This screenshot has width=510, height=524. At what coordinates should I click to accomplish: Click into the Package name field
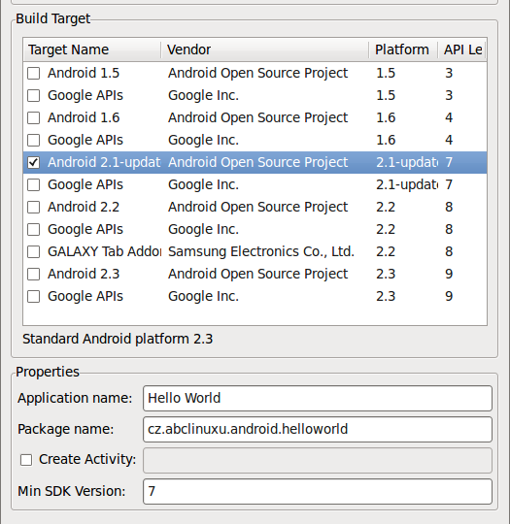(318, 430)
